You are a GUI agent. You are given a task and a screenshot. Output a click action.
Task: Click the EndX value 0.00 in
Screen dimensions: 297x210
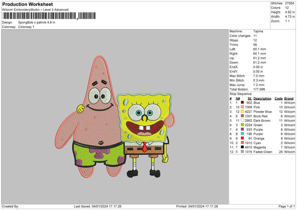[258, 67]
